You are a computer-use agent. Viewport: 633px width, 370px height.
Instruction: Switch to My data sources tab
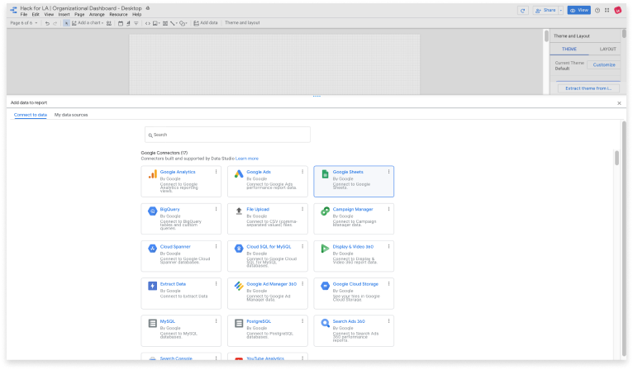tap(71, 115)
